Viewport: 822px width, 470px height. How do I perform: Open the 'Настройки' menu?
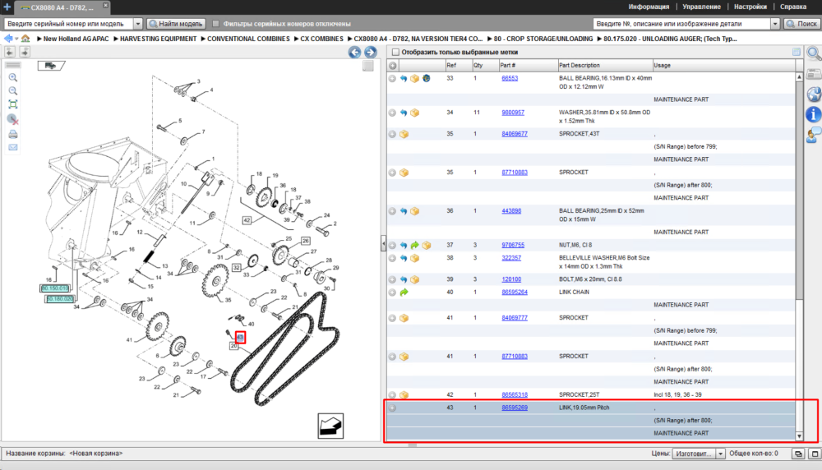[x=750, y=7]
